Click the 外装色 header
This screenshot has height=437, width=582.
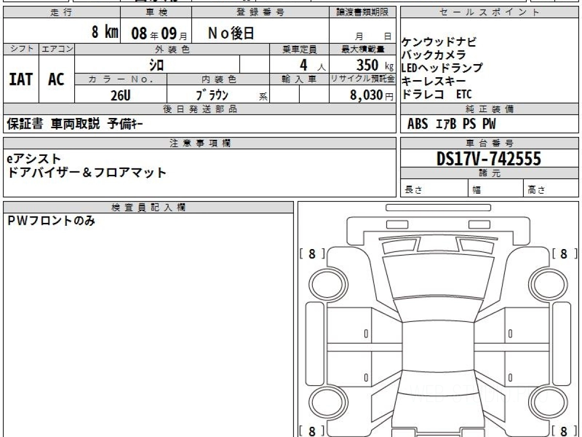pyautogui.click(x=172, y=49)
